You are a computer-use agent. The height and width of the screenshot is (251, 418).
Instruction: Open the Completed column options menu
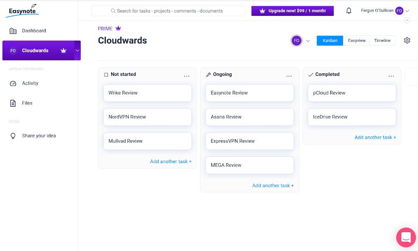(391, 76)
